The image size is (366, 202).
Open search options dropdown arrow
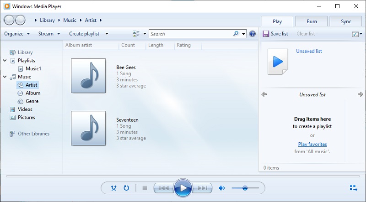click(x=244, y=34)
